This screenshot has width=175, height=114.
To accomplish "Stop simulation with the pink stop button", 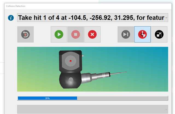I will click(x=75, y=34).
